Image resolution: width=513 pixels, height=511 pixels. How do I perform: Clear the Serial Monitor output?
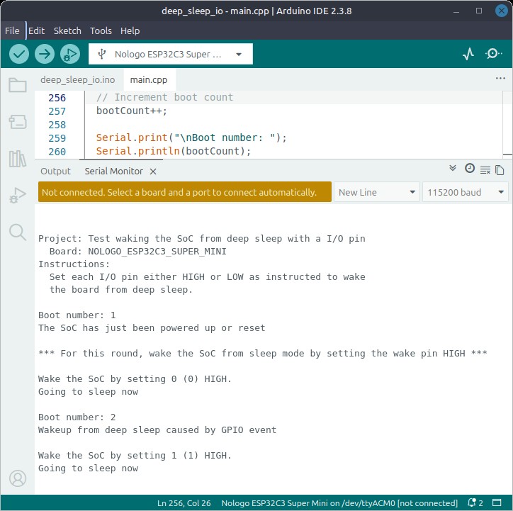tap(485, 170)
